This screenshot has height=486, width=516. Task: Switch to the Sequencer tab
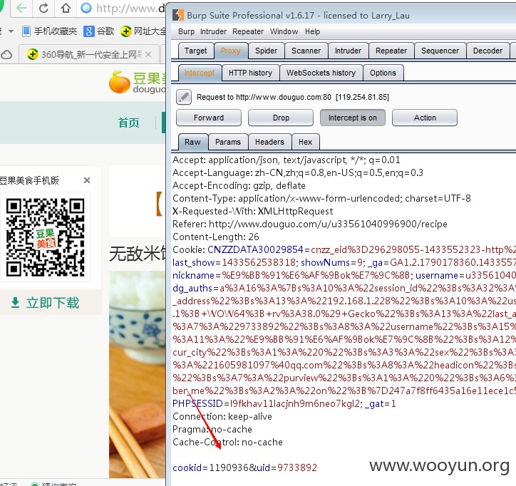point(440,51)
